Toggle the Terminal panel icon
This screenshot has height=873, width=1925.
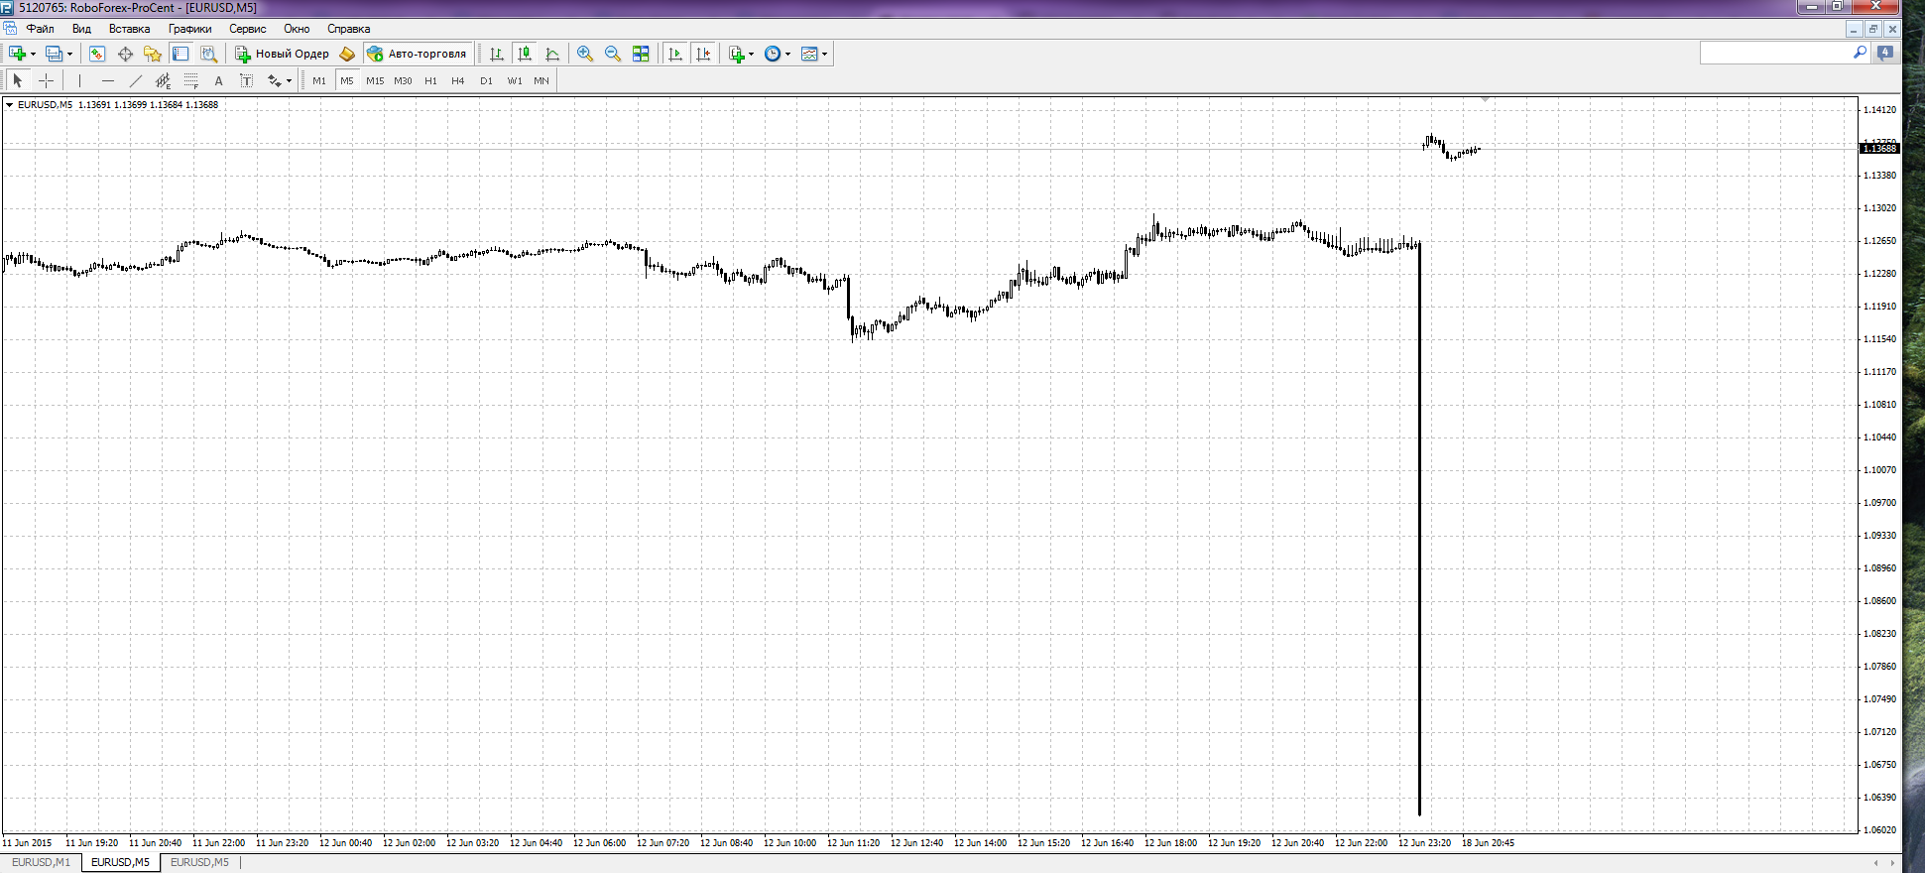(180, 54)
